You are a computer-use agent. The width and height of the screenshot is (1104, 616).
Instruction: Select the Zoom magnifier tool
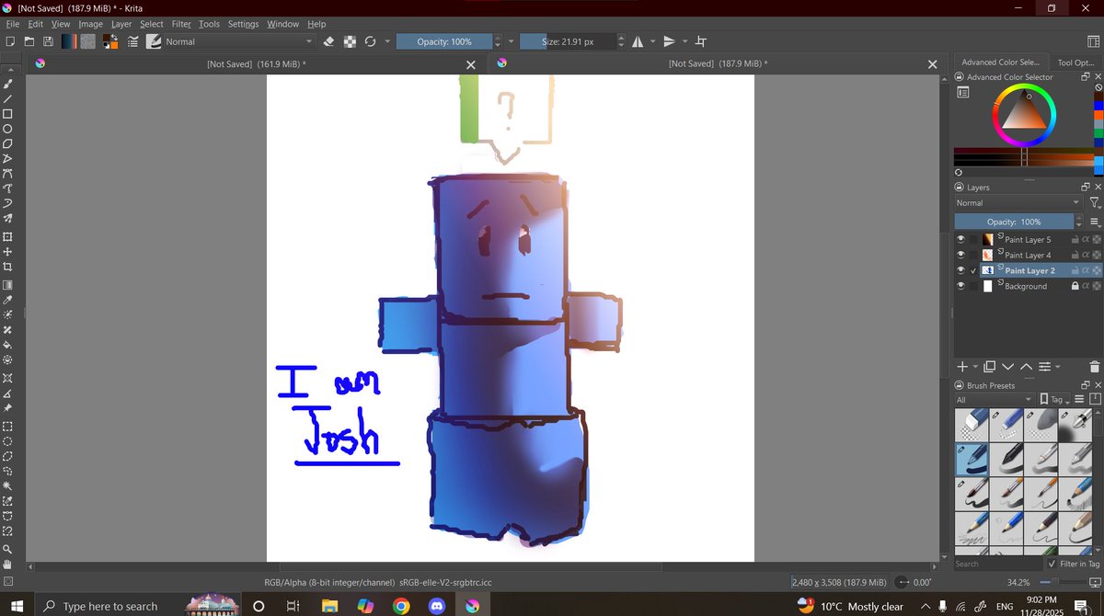click(x=7, y=548)
